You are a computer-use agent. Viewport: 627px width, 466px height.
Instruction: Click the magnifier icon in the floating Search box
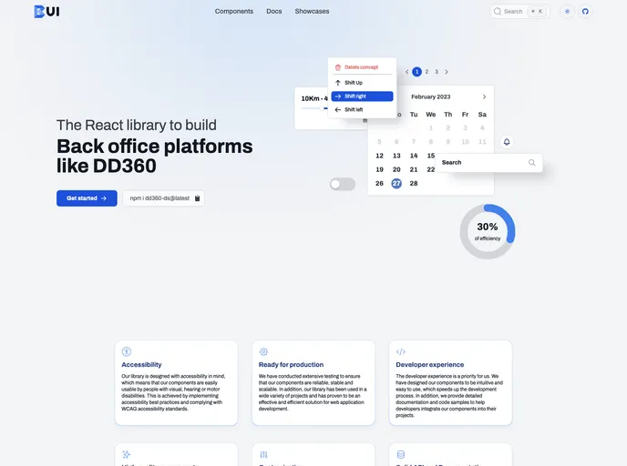(531, 163)
